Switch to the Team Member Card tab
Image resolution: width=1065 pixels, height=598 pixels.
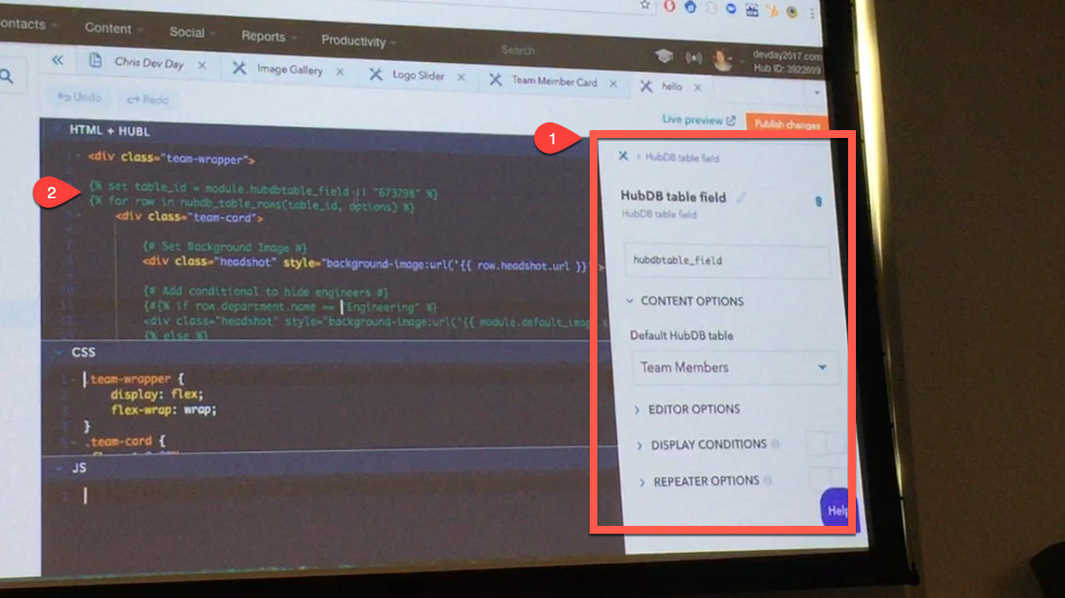click(553, 81)
